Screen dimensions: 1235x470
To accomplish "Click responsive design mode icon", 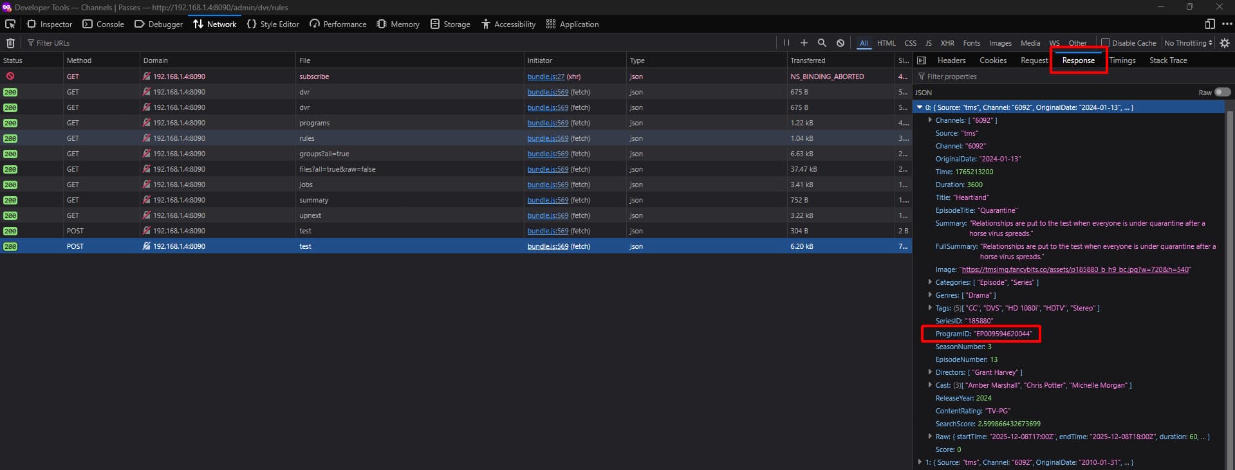I will [1210, 24].
